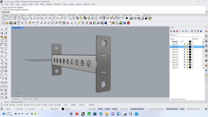Viewport: 208px width, 117px height.
Task: Click the Undo arrow icon
Action: click(34, 23)
